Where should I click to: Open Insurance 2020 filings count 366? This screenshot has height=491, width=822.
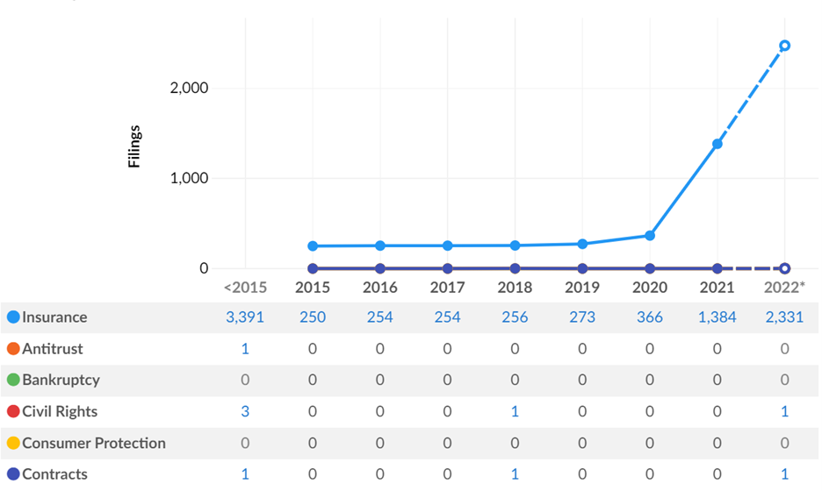click(650, 317)
